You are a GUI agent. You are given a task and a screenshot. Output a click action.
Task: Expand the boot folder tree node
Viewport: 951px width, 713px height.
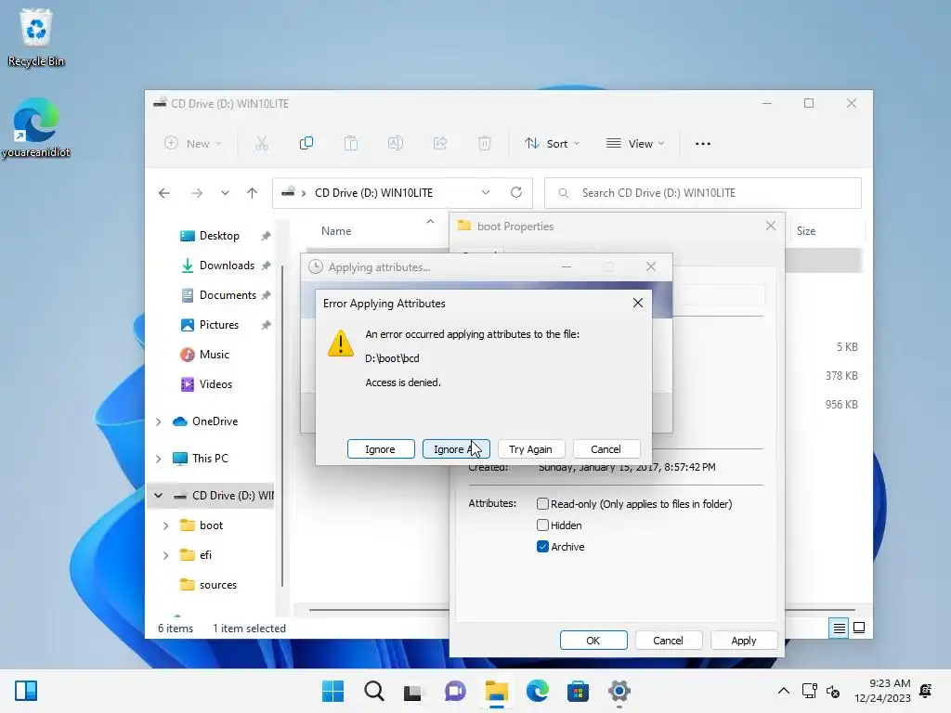pos(166,525)
